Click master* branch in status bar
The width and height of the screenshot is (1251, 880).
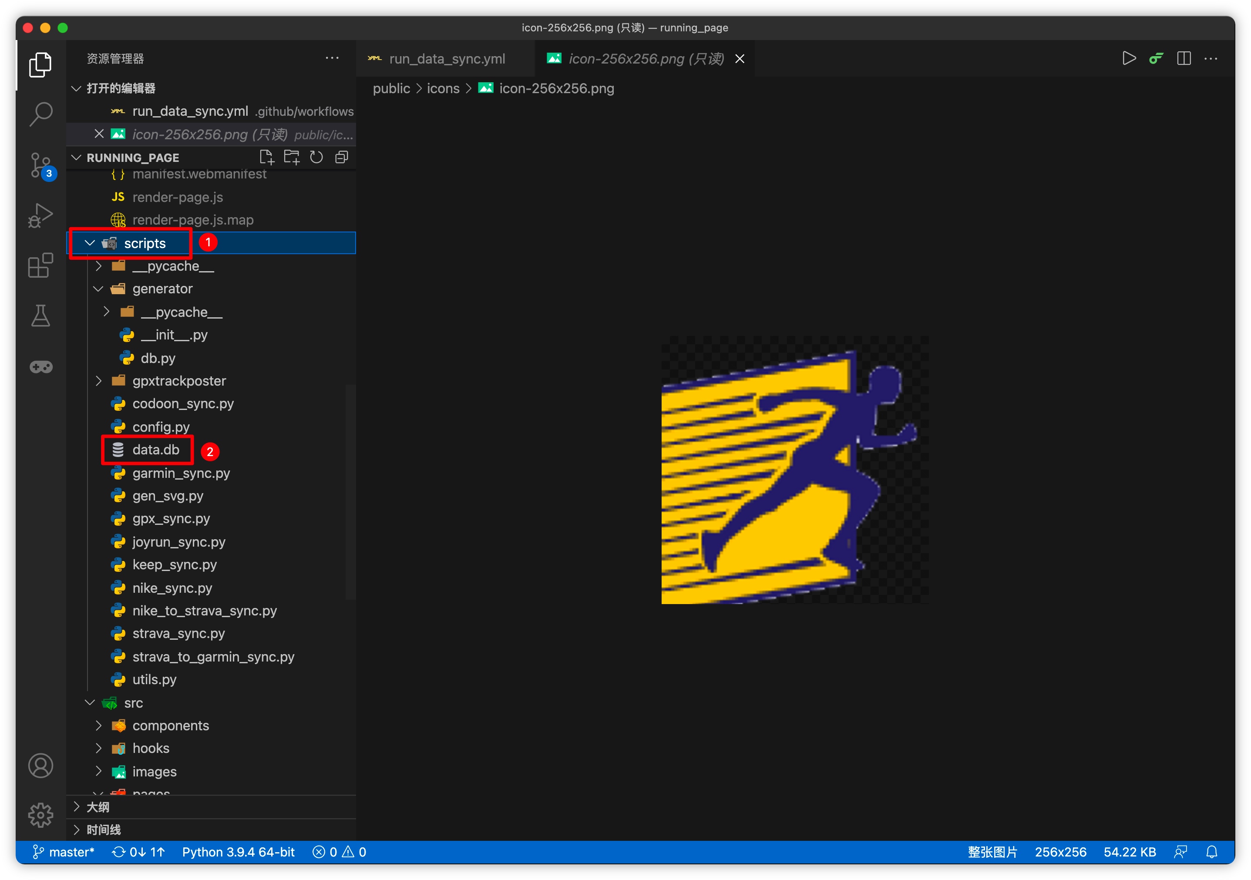(x=64, y=852)
